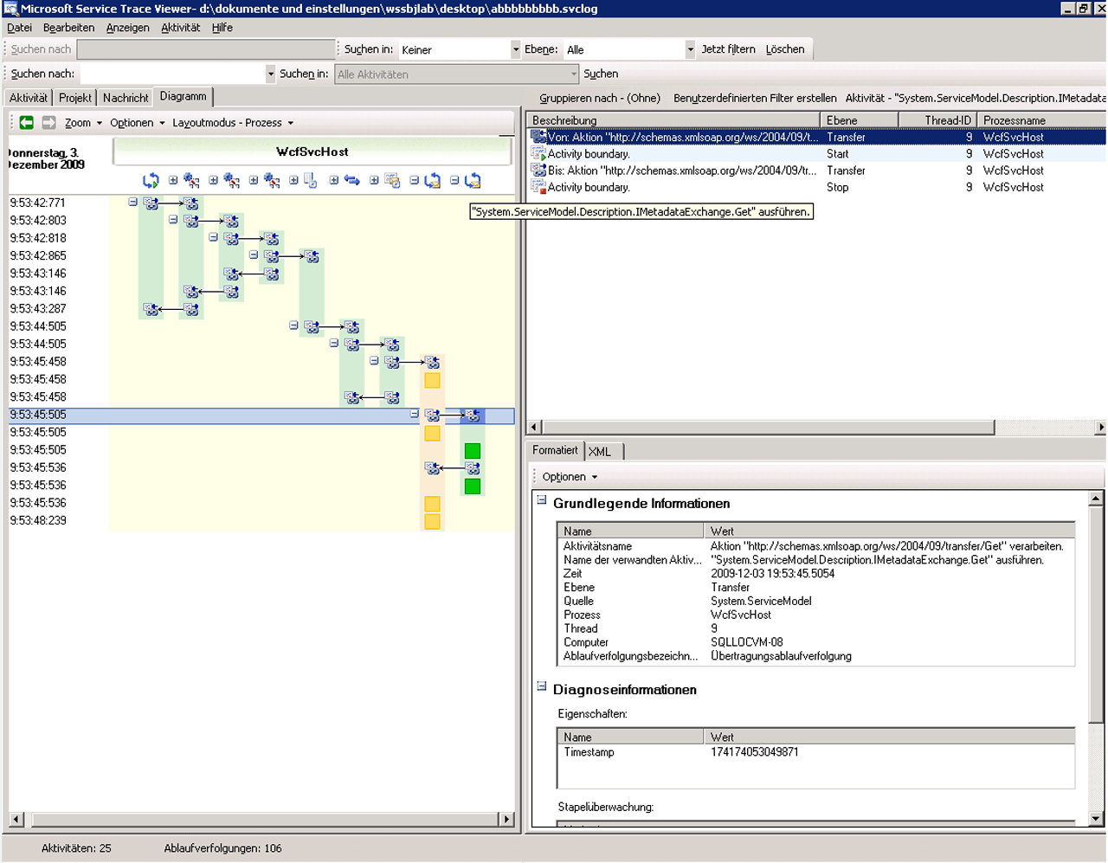Click the detail pane scroll down arrow
Image resolution: width=1108 pixels, height=863 pixels.
(1096, 818)
